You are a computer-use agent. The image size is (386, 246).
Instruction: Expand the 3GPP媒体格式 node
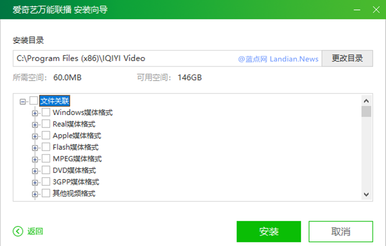[x=35, y=182]
